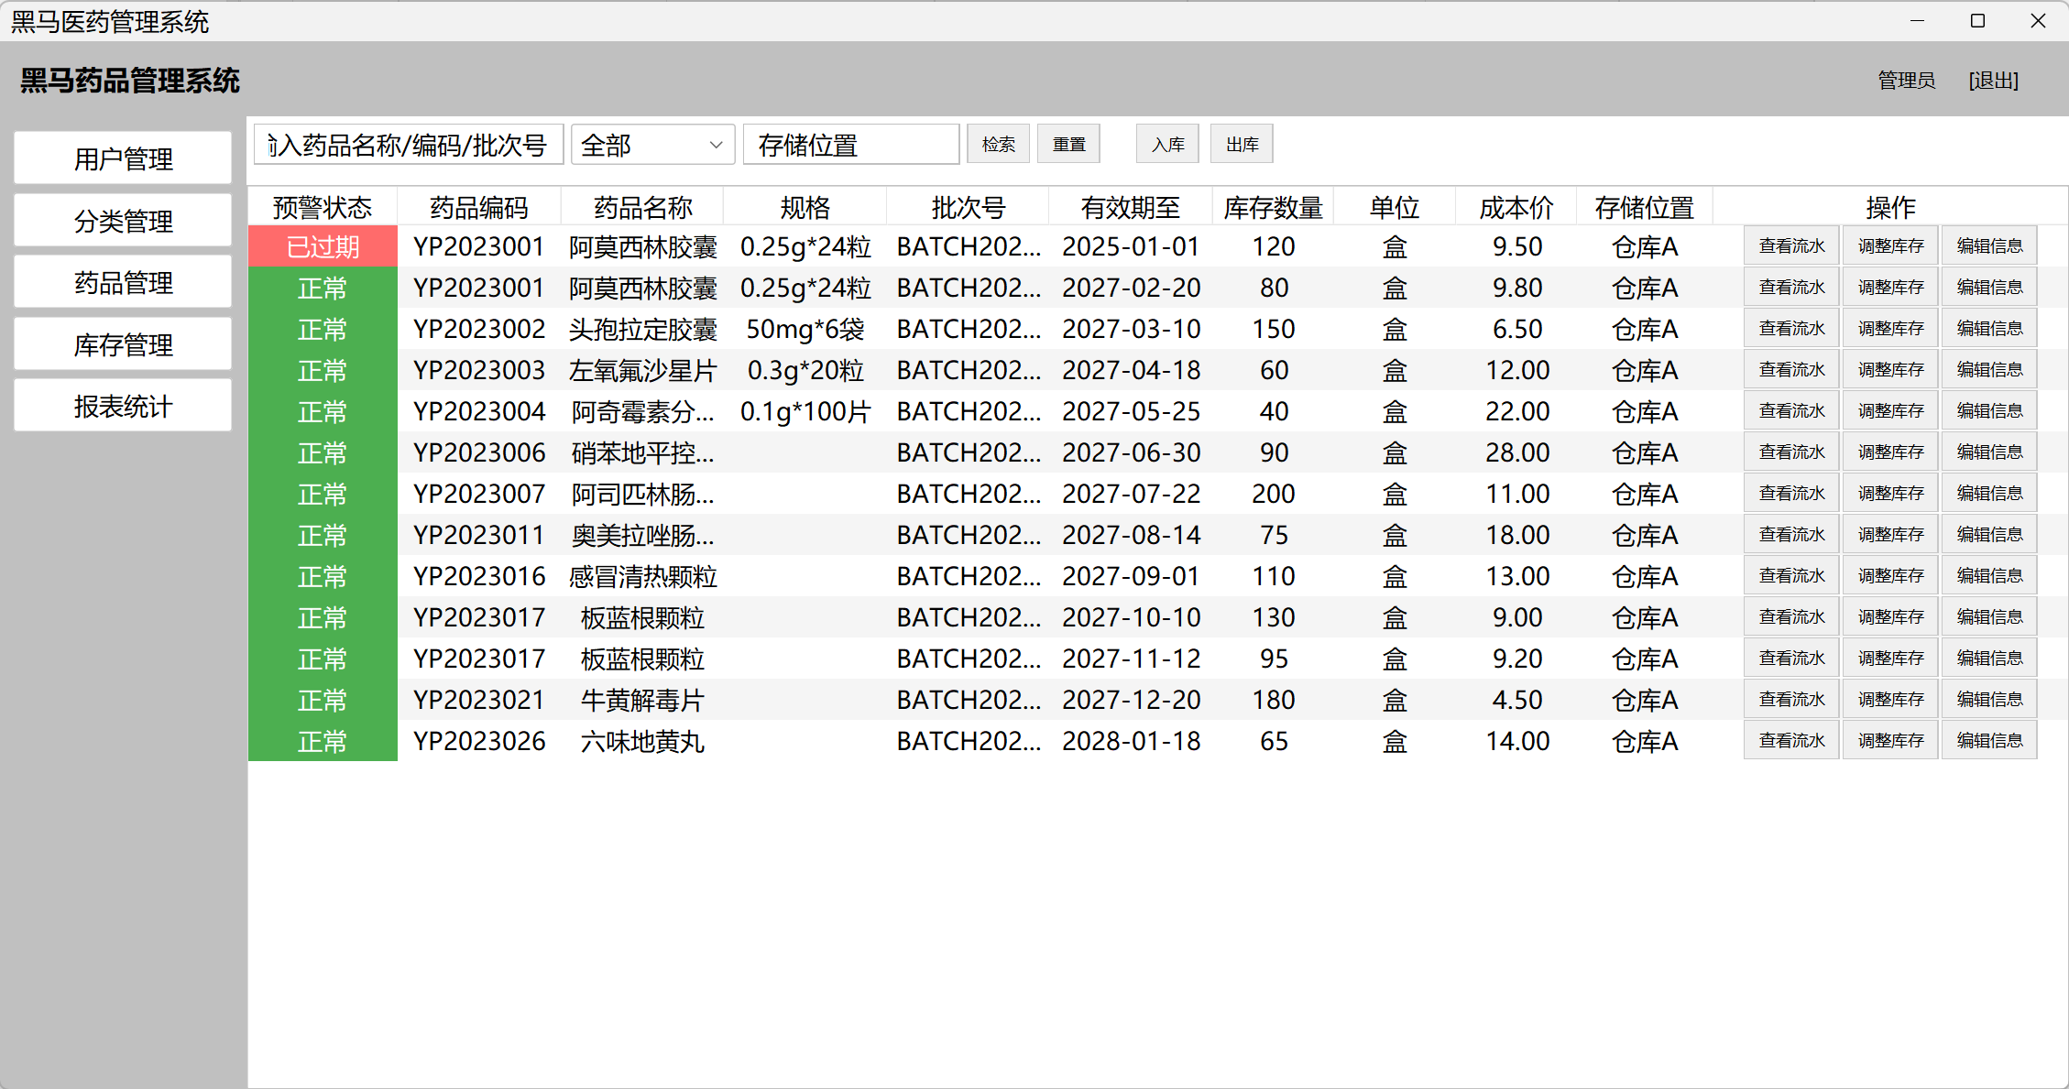The height and width of the screenshot is (1089, 2069).
Task: Open 用户管理 in the sidebar
Action: [123, 159]
